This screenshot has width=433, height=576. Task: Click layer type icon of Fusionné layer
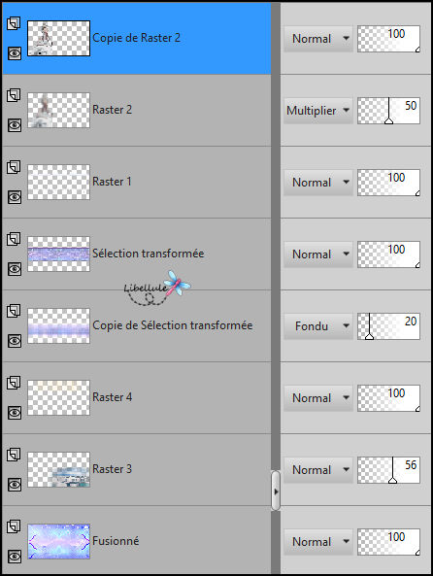tap(14, 526)
